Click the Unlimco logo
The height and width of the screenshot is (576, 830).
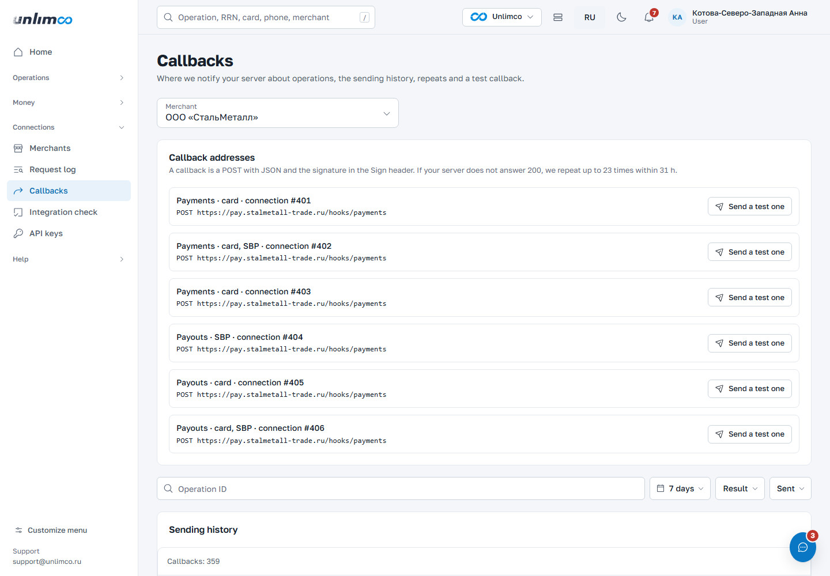[x=43, y=19]
